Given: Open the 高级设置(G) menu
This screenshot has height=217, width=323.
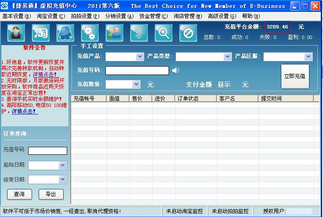Looking at the screenshot, I should click(222, 16).
